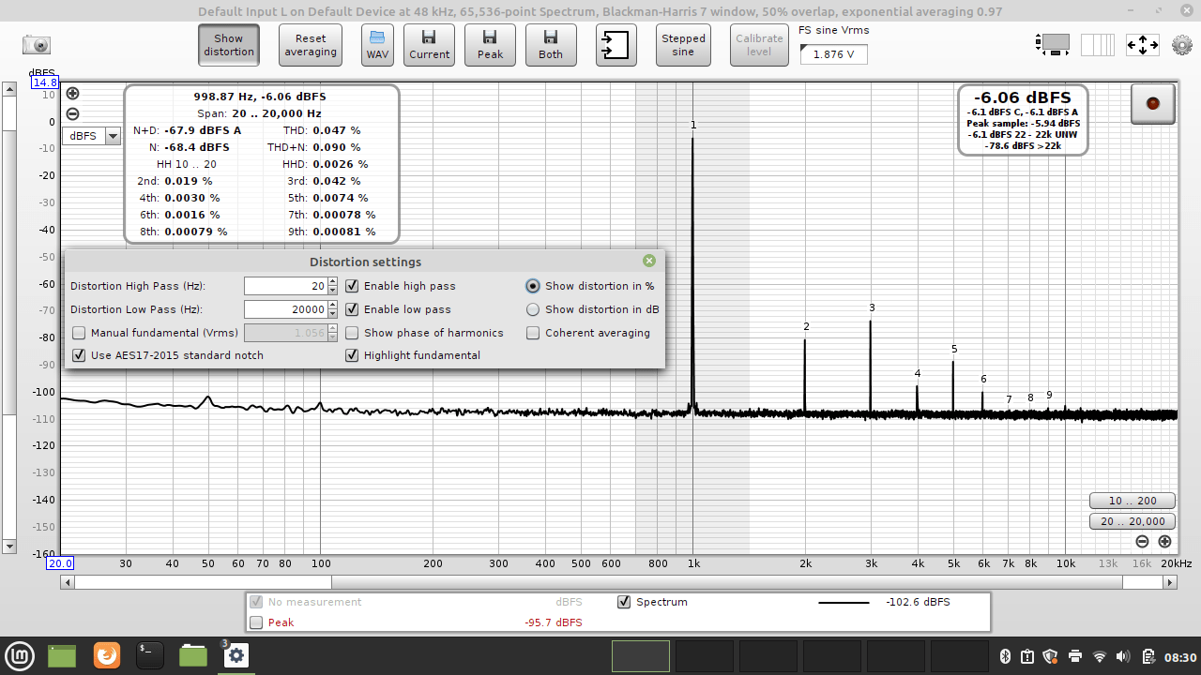Open the Linux Mint start menu
Screen dimensions: 1201x675
19,655
